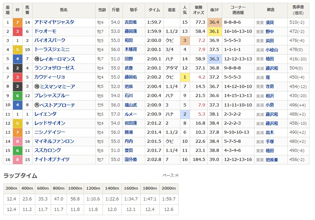Click the 地 icon before レイホーロマンス
Screen dimensions: 315x220
pos(37,59)
